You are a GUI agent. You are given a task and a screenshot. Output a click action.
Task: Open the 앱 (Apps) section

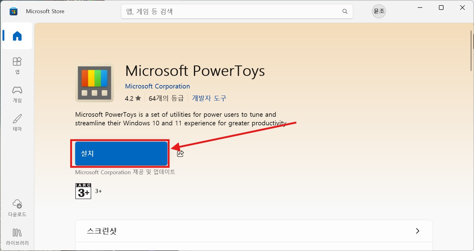point(17,65)
